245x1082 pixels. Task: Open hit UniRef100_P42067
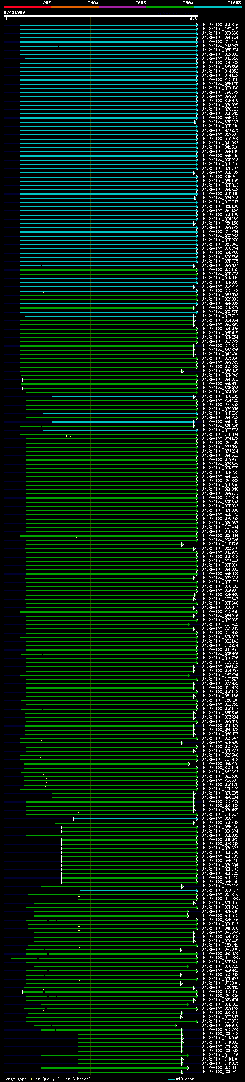220,46
